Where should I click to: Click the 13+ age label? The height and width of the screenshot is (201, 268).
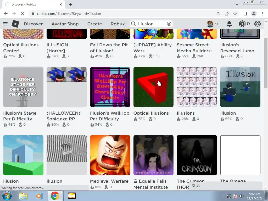point(217,24)
